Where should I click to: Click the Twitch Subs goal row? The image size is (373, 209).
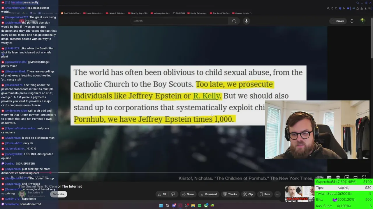[344, 194]
